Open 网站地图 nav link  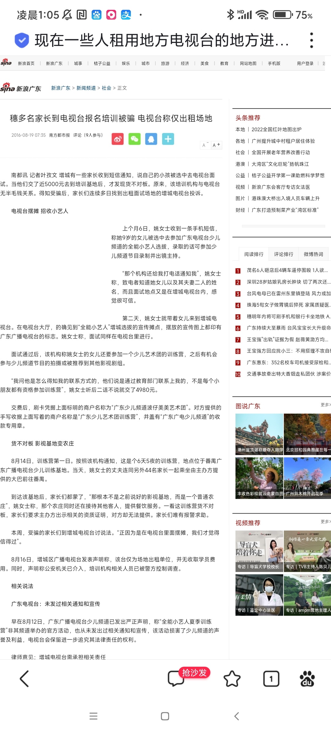point(248,63)
